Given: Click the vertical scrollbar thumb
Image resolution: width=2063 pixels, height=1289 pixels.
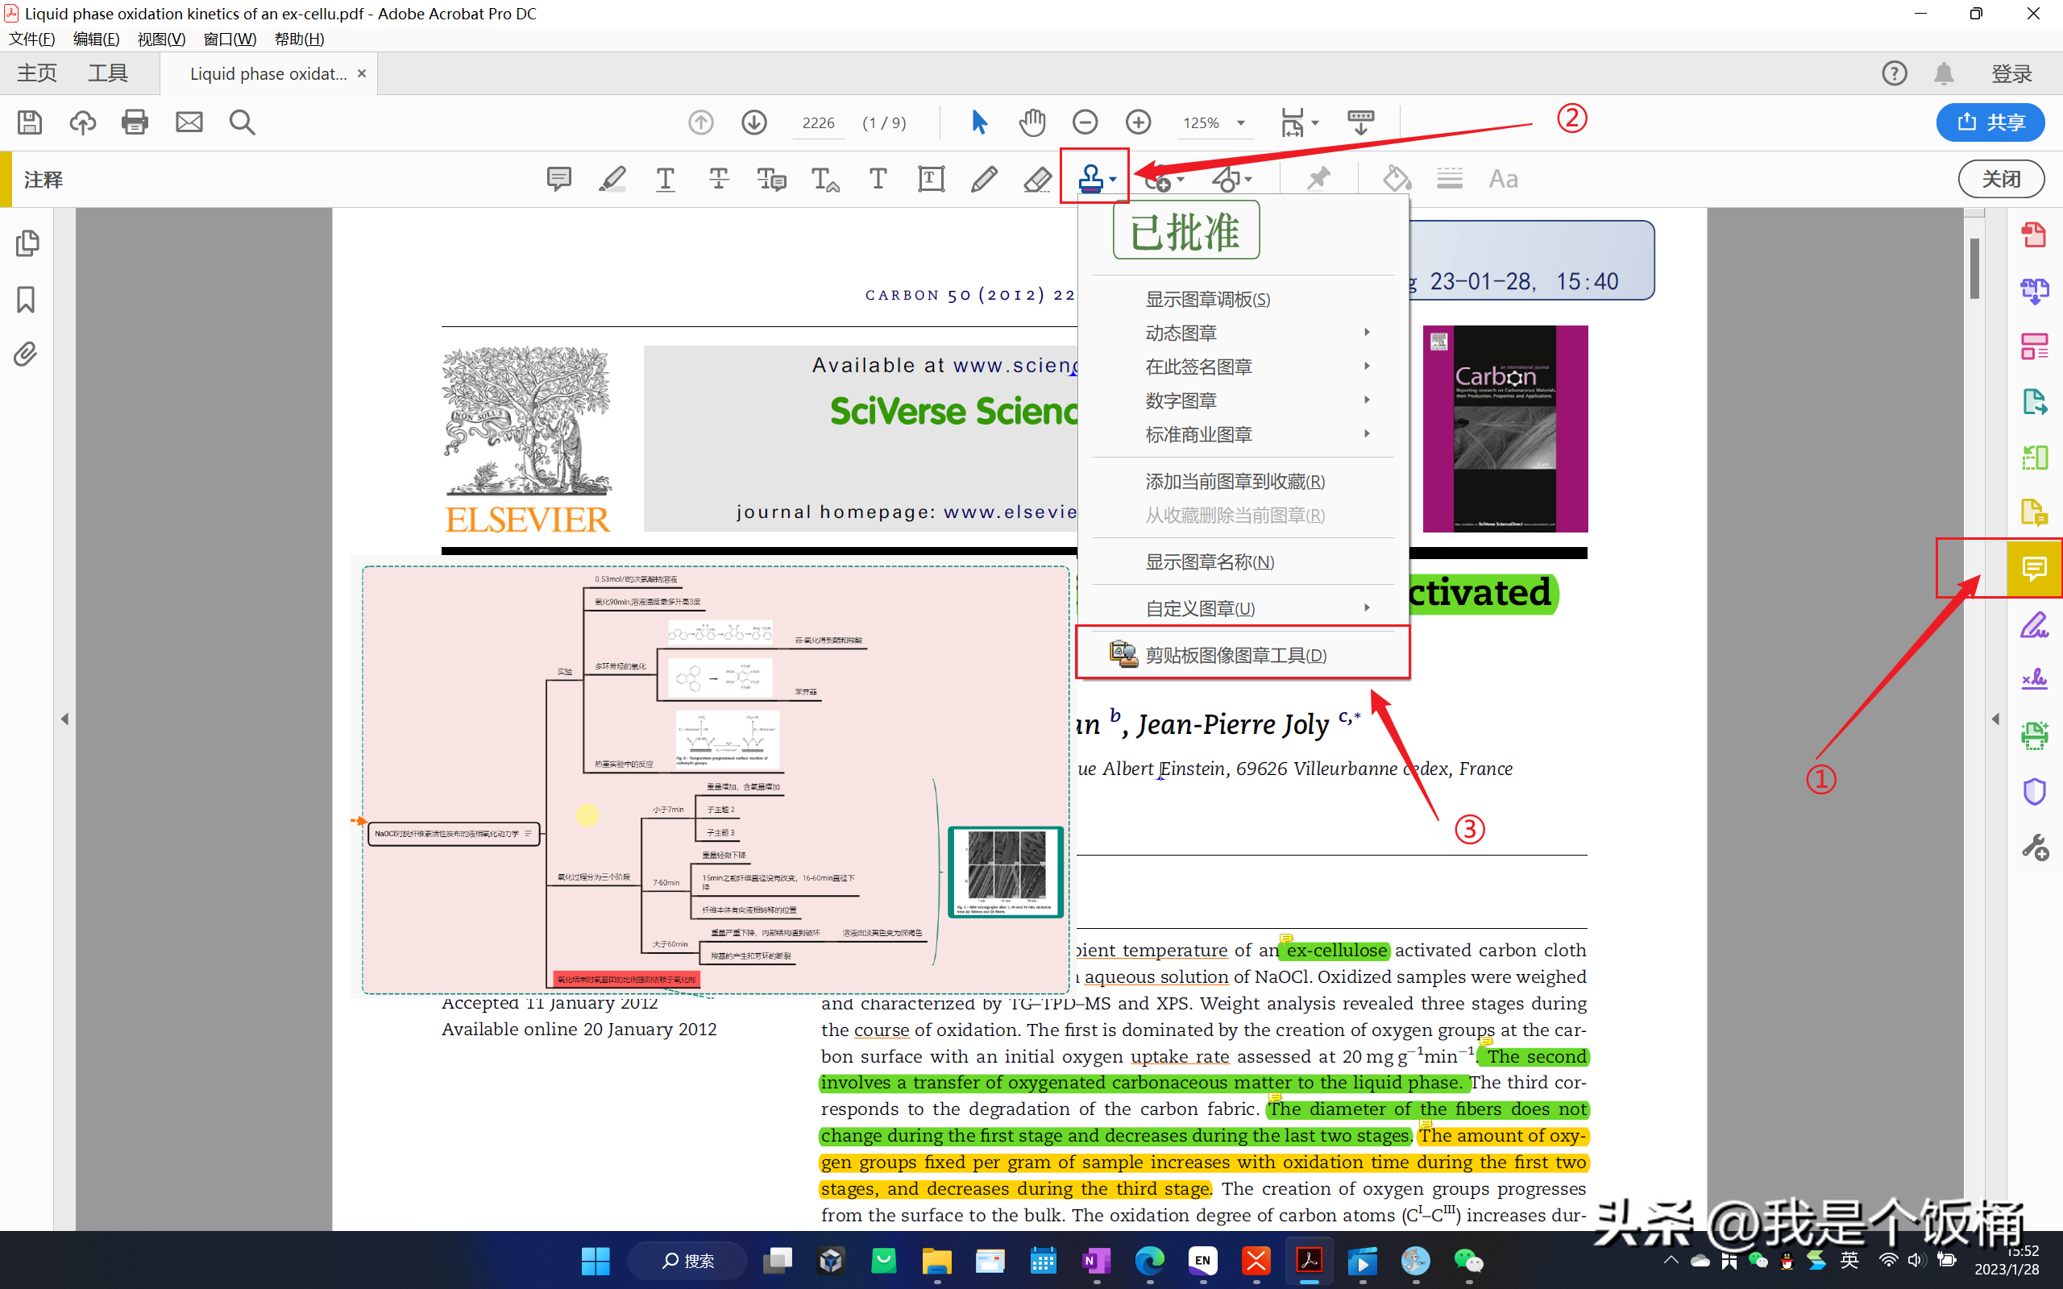Looking at the screenshot, I should 1975,268.
